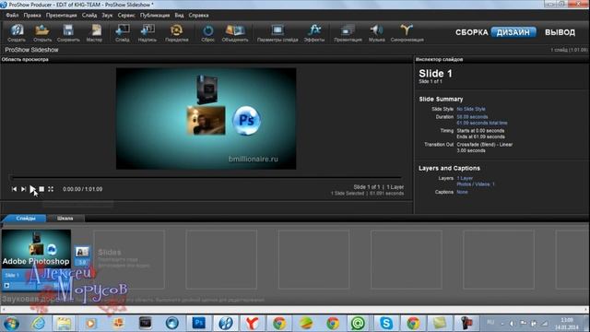Screen dimensions: 590x332
Task: Click the 'Starts at 0.00 seconds' timing text
Action: [480, 131]
